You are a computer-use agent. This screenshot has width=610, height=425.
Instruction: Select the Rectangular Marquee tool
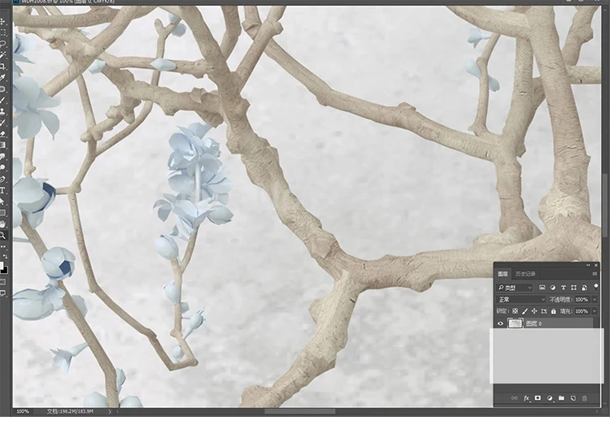[x=2, y=33]
